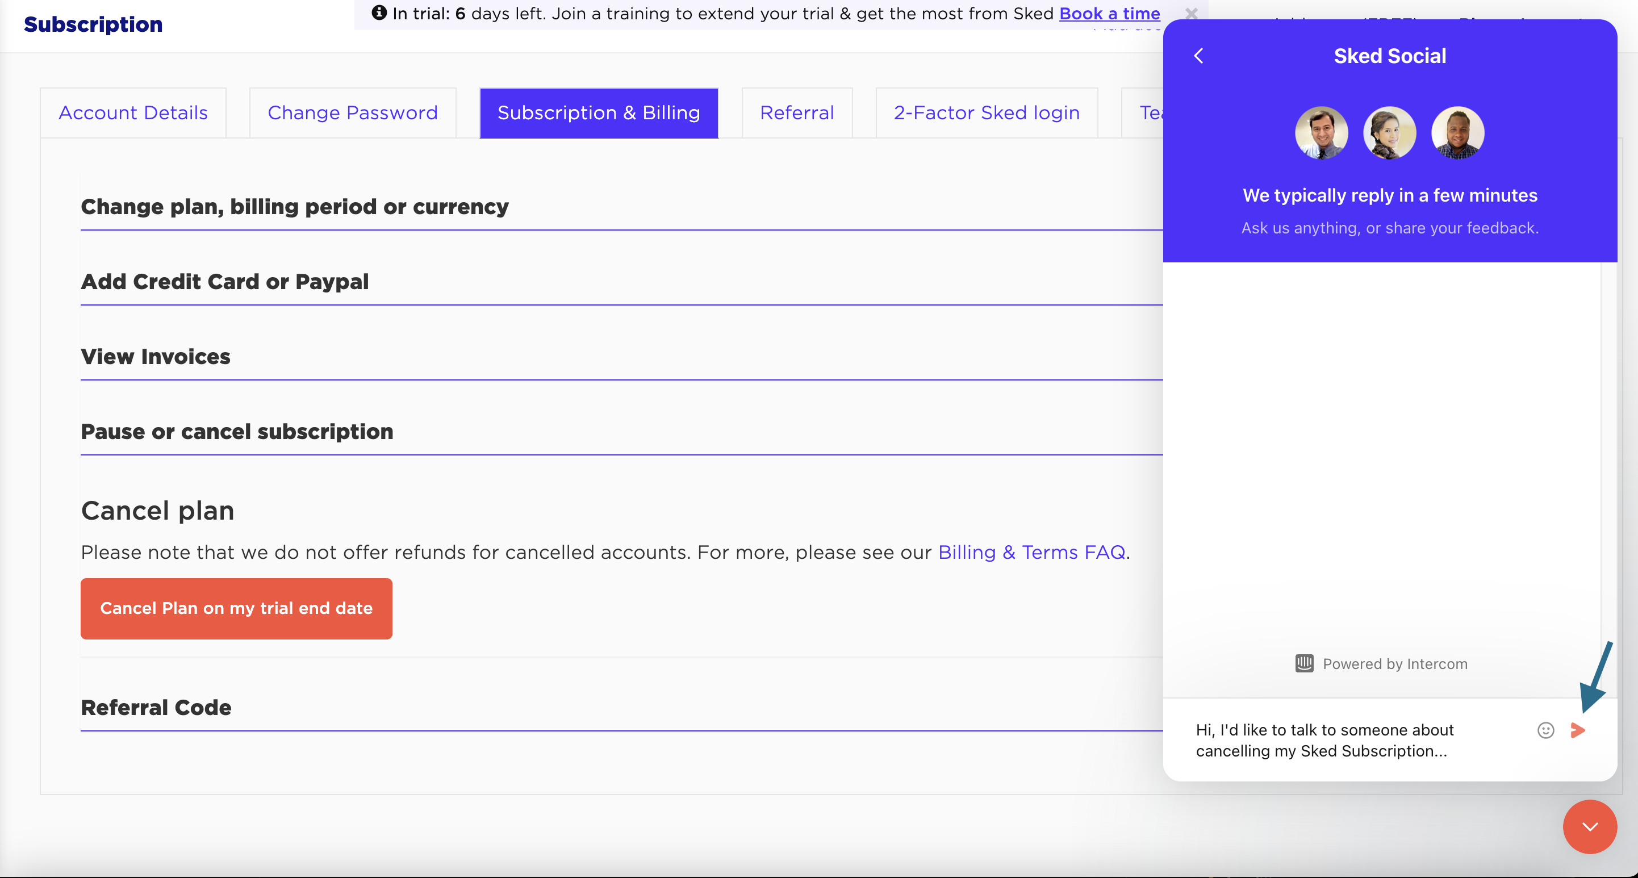Expand the View Invoices section

[155, 357]
